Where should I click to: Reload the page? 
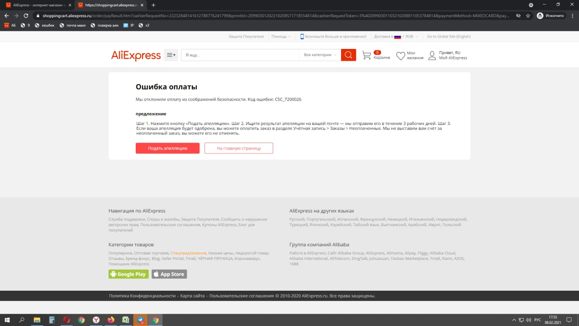point(26,15)
